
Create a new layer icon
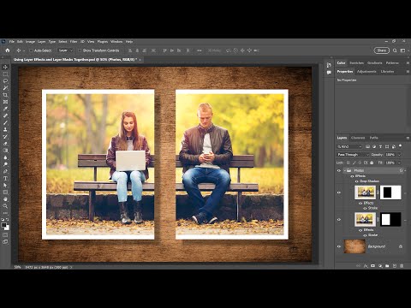(x=395, y=266)
